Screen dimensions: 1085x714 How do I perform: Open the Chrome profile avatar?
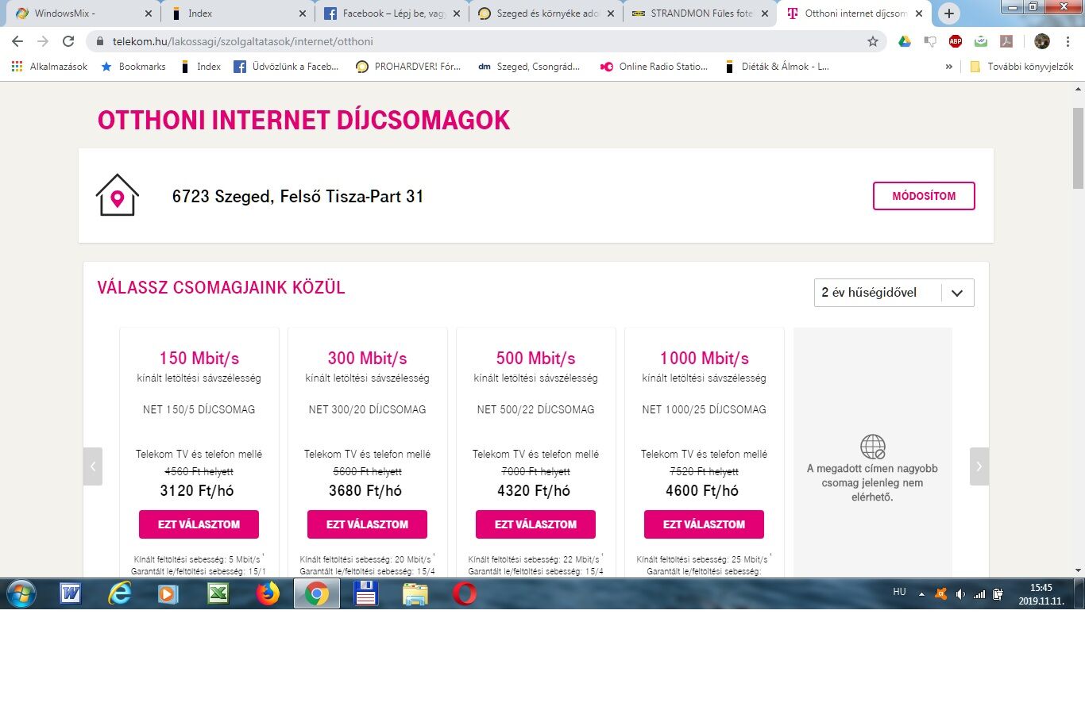(x=1042, y=41)
